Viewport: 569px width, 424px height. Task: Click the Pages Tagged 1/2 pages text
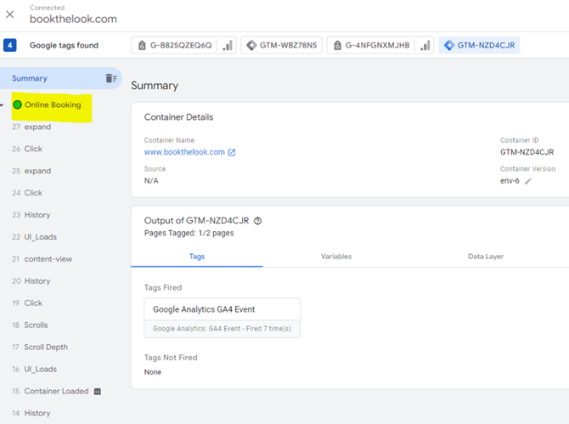click(189, 233)
